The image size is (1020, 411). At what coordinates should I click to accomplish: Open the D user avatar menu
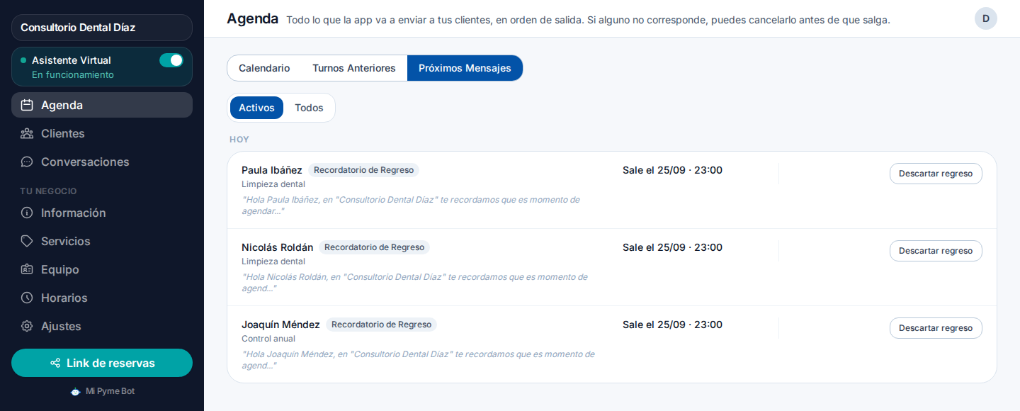pos(985,18)
